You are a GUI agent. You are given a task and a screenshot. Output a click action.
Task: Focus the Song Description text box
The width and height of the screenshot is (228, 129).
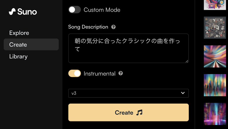[x=128, y=48]
